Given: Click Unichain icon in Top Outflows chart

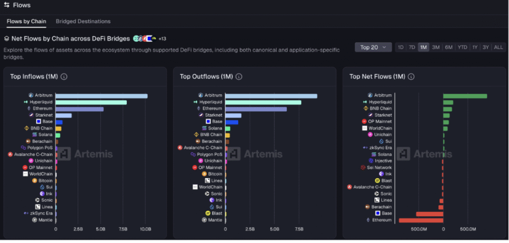Looking at the screenshot, I should click(201, 161).
